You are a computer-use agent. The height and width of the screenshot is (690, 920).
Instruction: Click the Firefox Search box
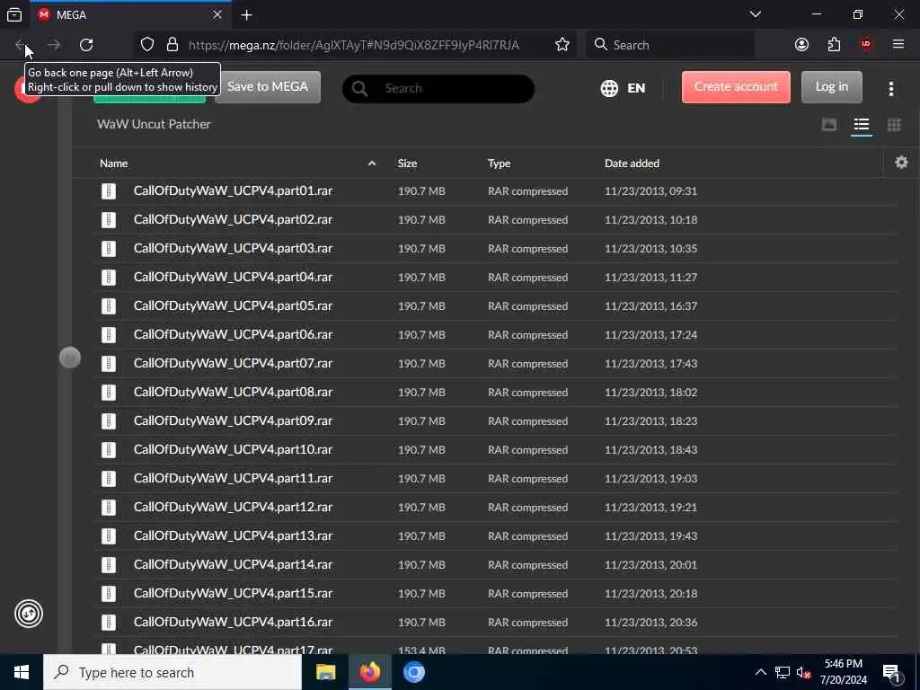point(670,45)
